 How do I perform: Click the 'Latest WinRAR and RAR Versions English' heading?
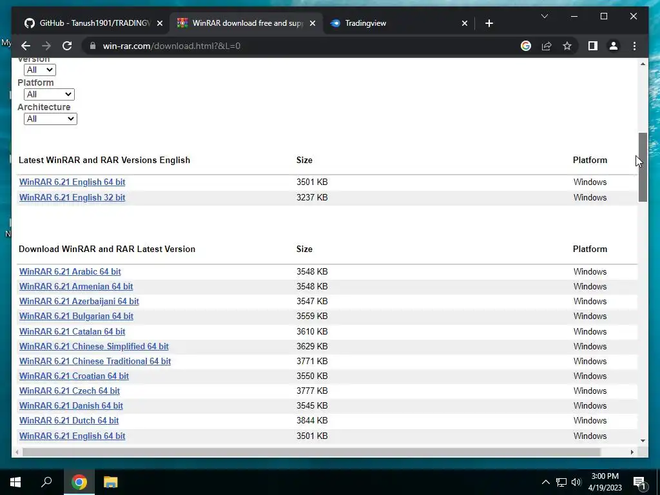104,160
